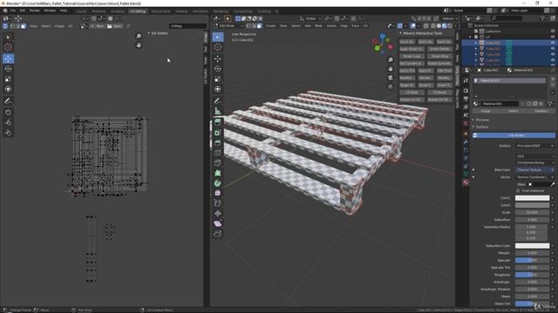
Task: Toggle camera view in 3D viewport
Action: [391, 77]
